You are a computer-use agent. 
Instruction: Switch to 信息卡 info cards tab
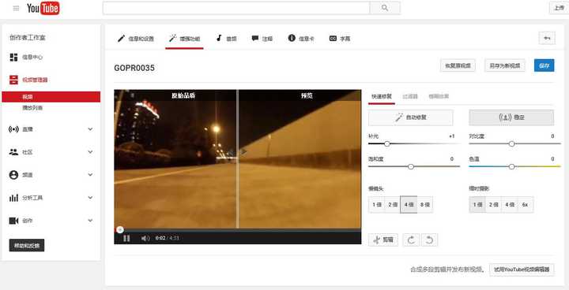tap(301, 39)
